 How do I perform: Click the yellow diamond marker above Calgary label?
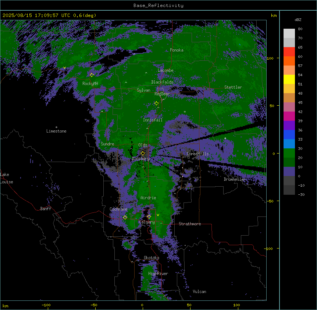click(149, 217)
